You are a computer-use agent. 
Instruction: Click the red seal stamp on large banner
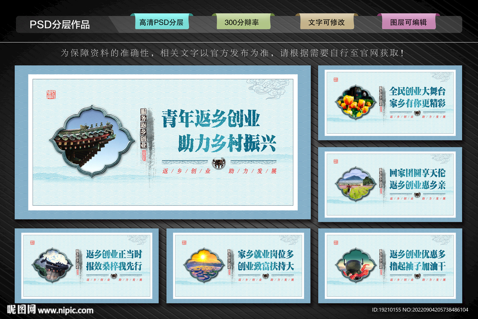click(x=51, y=95)
